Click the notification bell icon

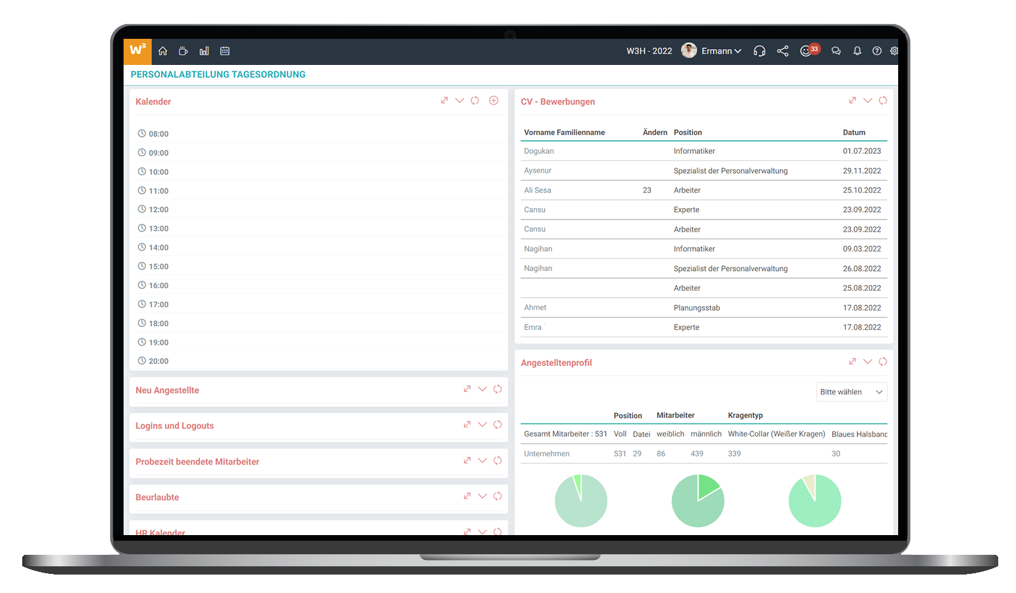coord(857,51)
